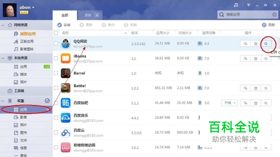Open the title bar dropdown menu icon
The height and width of the screenshot is (157, 280).
(248, 5)
